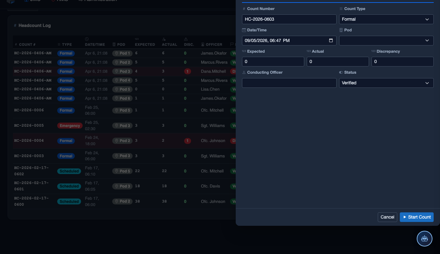This screenshot has width=440, height=254.
Task: Click the Count Number input field
Action: [289, 19]
